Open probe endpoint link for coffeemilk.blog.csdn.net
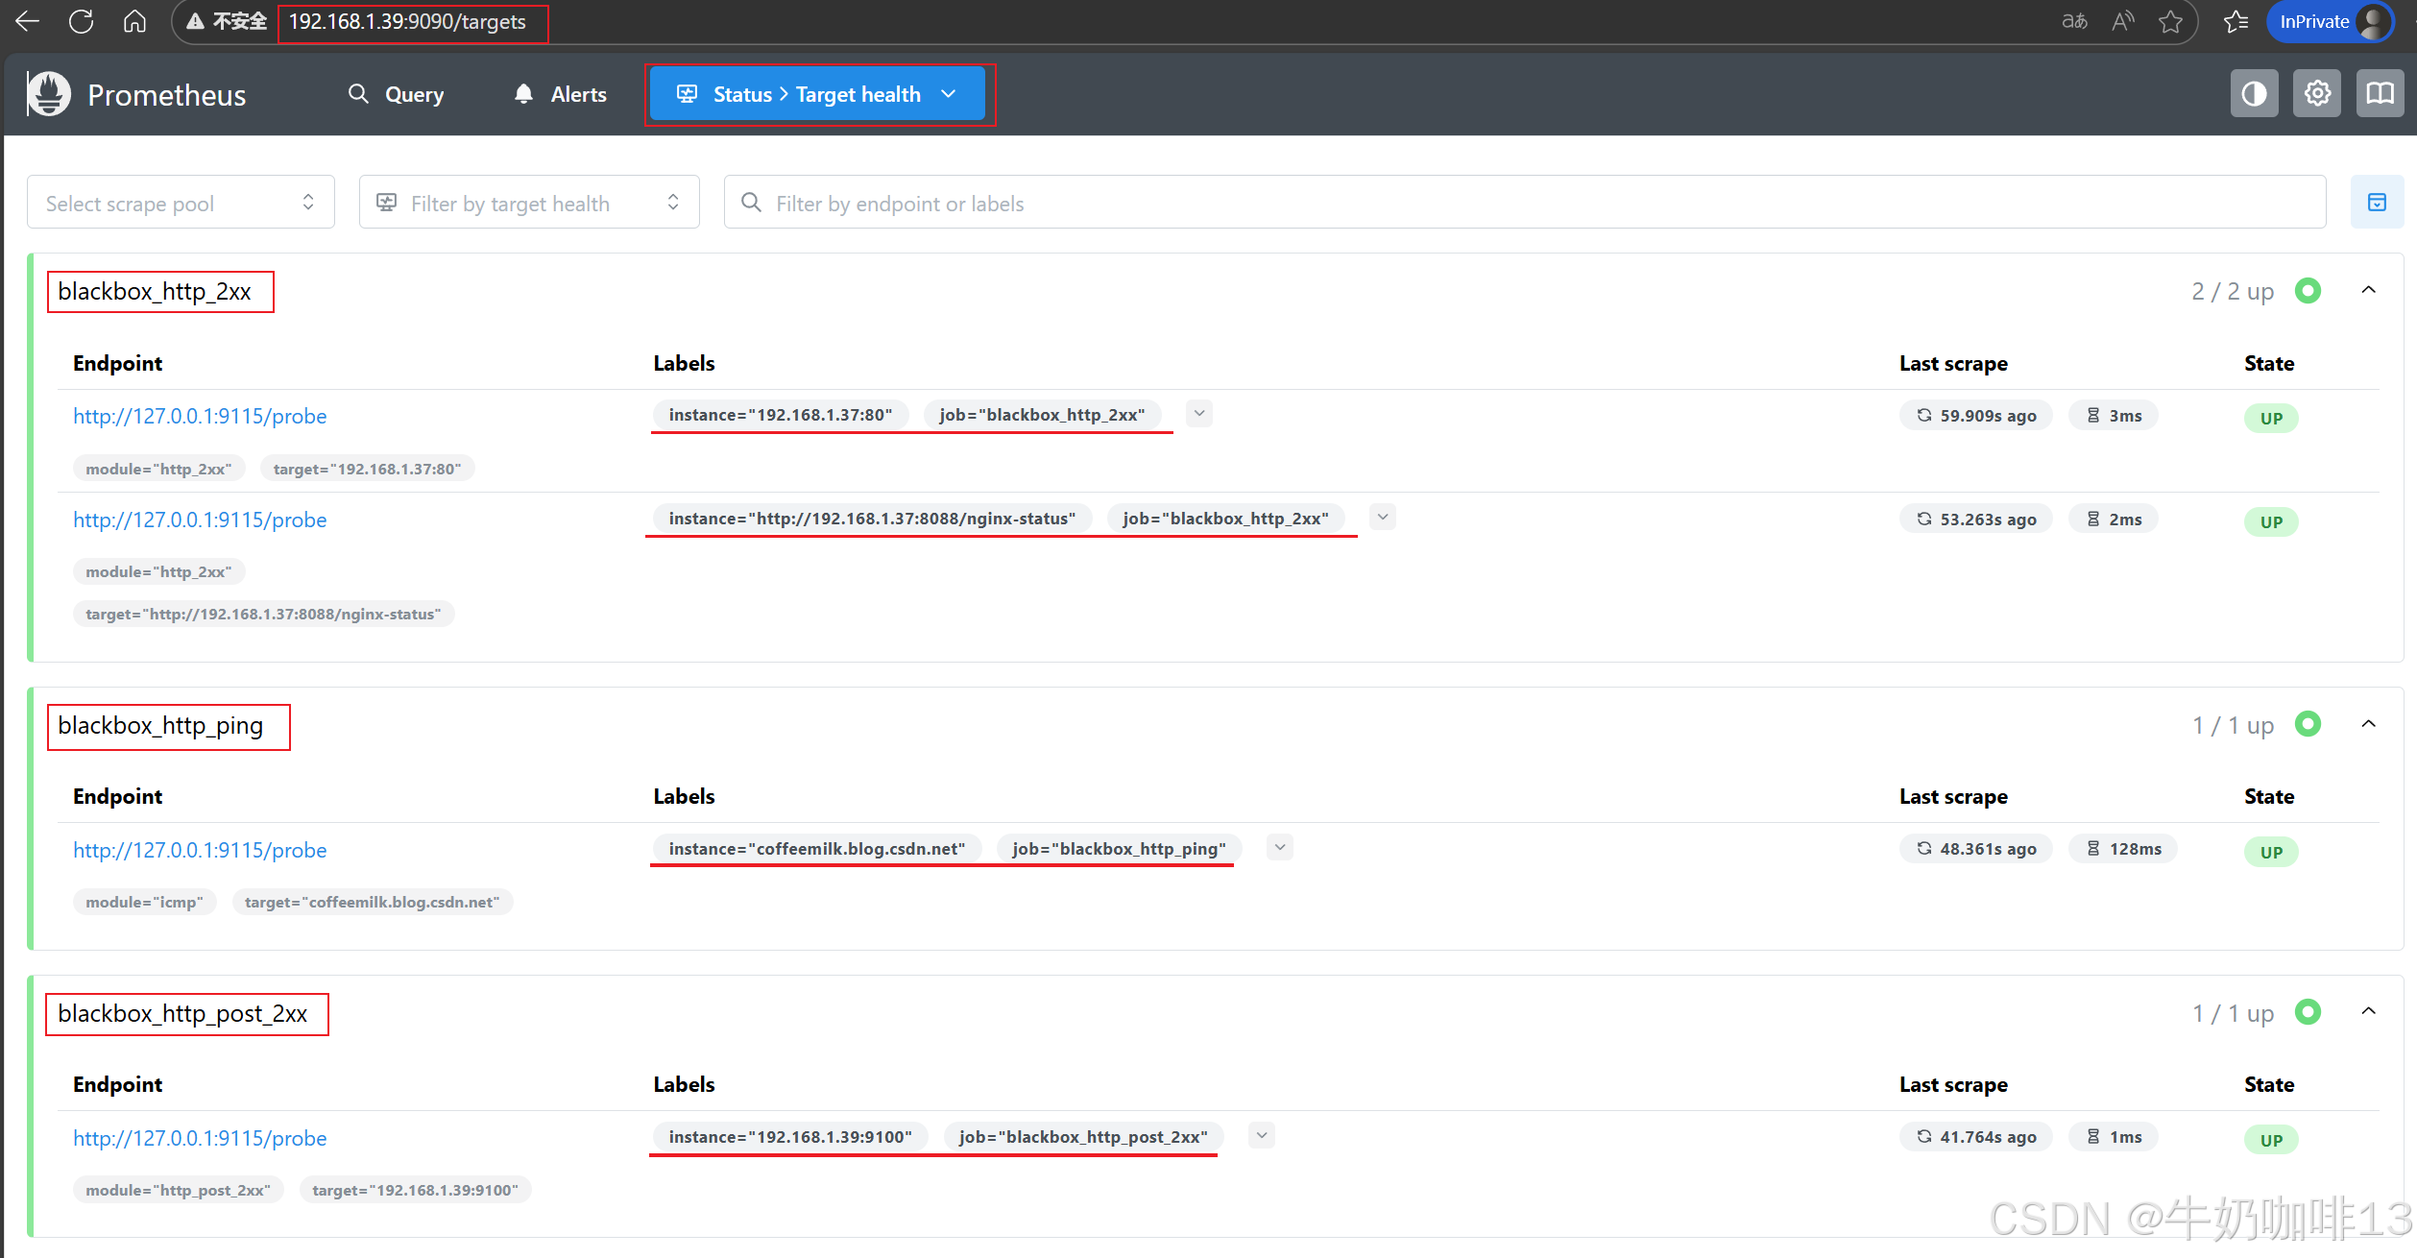The height and width of the screenshot is (1258, 2417). coord(200,850)
